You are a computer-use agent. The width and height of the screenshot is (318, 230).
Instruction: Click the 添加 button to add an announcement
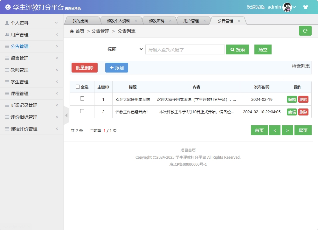tap(116, 68)
